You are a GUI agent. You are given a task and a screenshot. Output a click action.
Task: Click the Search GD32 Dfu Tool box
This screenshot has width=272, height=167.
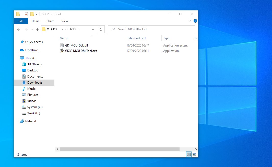(x=151, y=29)
